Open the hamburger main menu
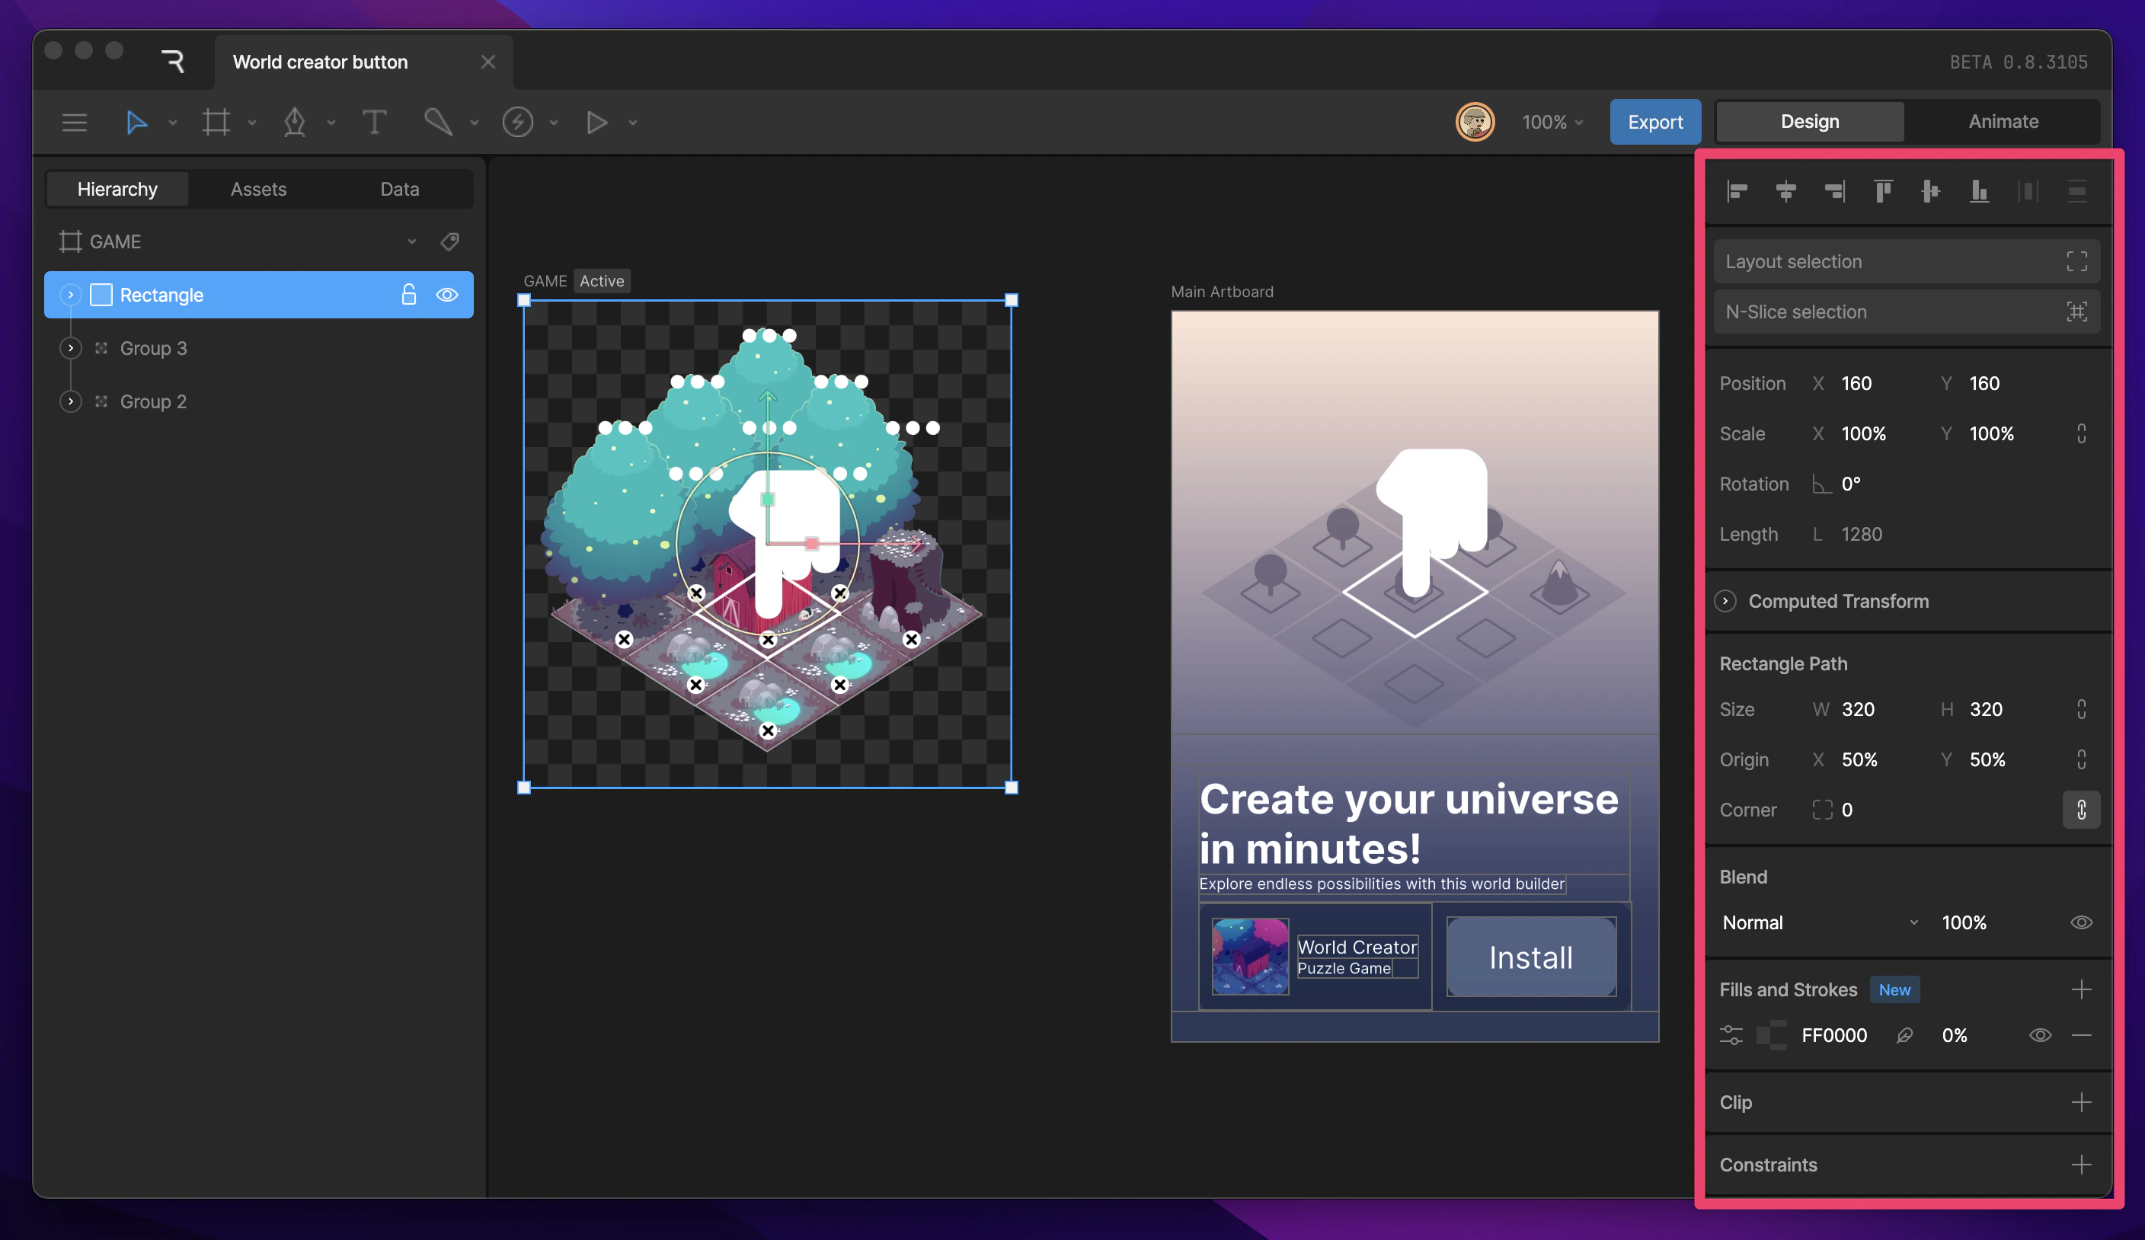The height and width of the screenshot is (1240, 2145). pos(75,122)
